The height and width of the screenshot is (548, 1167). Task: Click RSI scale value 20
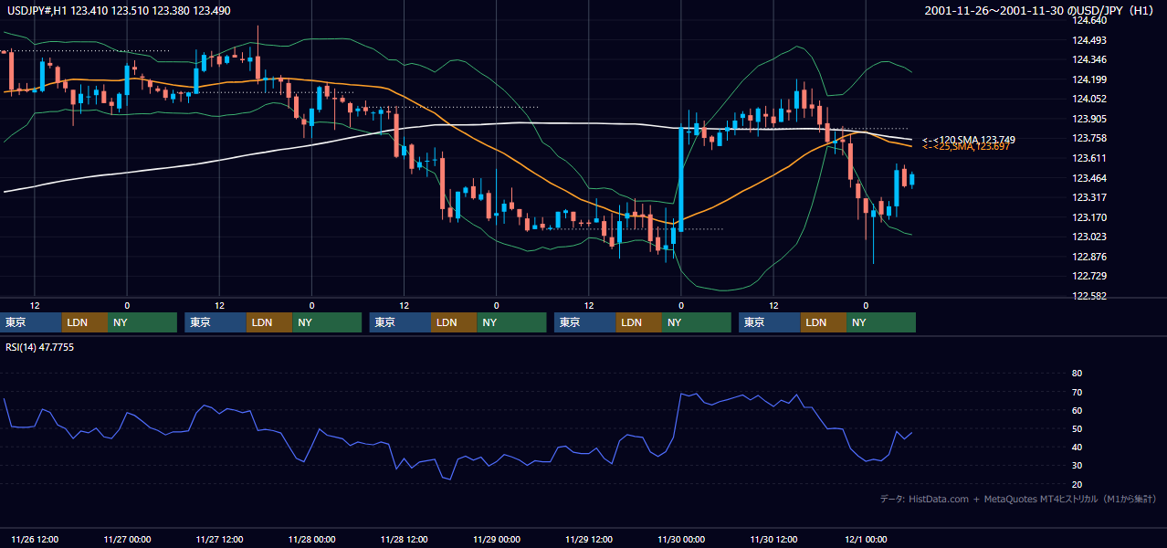pyautogui.click(x=1078, y=484)
